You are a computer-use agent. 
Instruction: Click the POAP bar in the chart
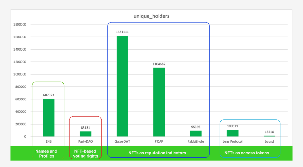159,102
